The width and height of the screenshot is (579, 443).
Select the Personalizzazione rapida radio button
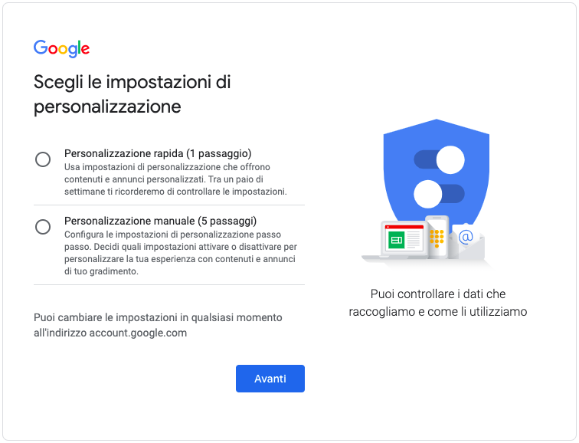(43, 159)
